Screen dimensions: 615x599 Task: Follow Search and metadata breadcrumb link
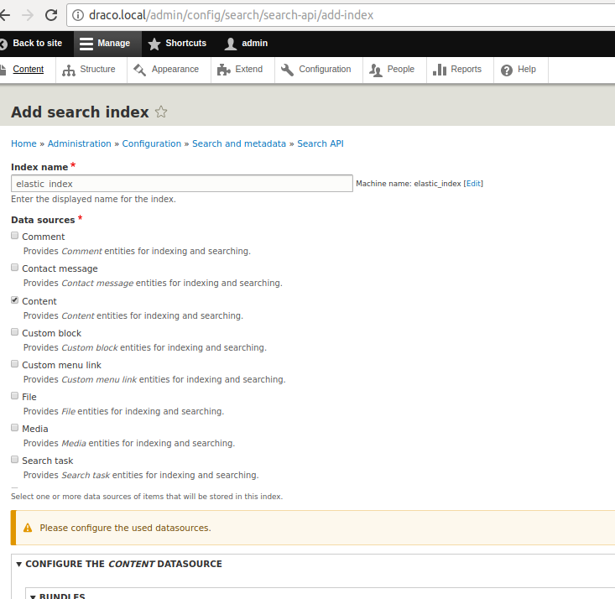coord(239,144)
